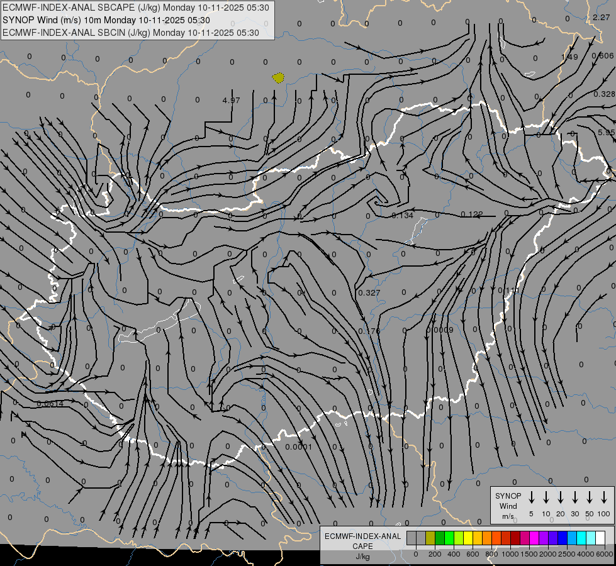Click the 4.97 value on the map
The width and height of the screenshot is (616, 566).
231,100
